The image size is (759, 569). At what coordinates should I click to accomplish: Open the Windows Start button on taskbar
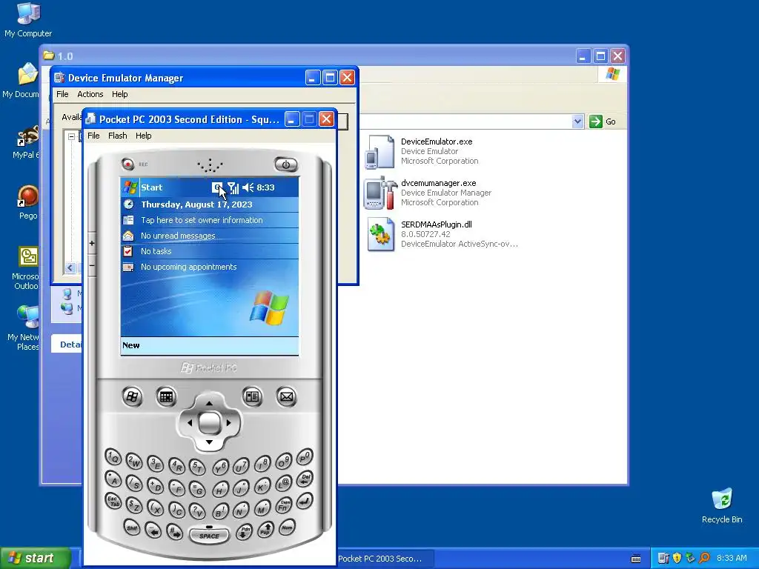coord(36,559)
